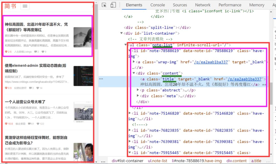Open the Jianshu hamburger menu
This screenshot has width=276, height=164.
pos(25,6)
